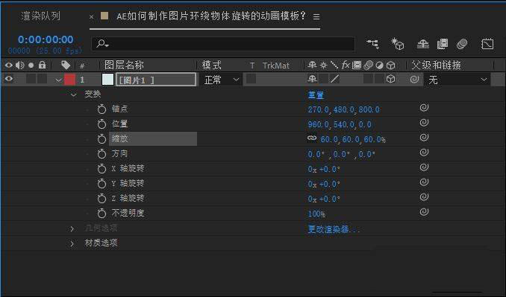Viewport: 506px width, 297px height.
Task: Open parent 无 dropdown
Action: point(457,80)
